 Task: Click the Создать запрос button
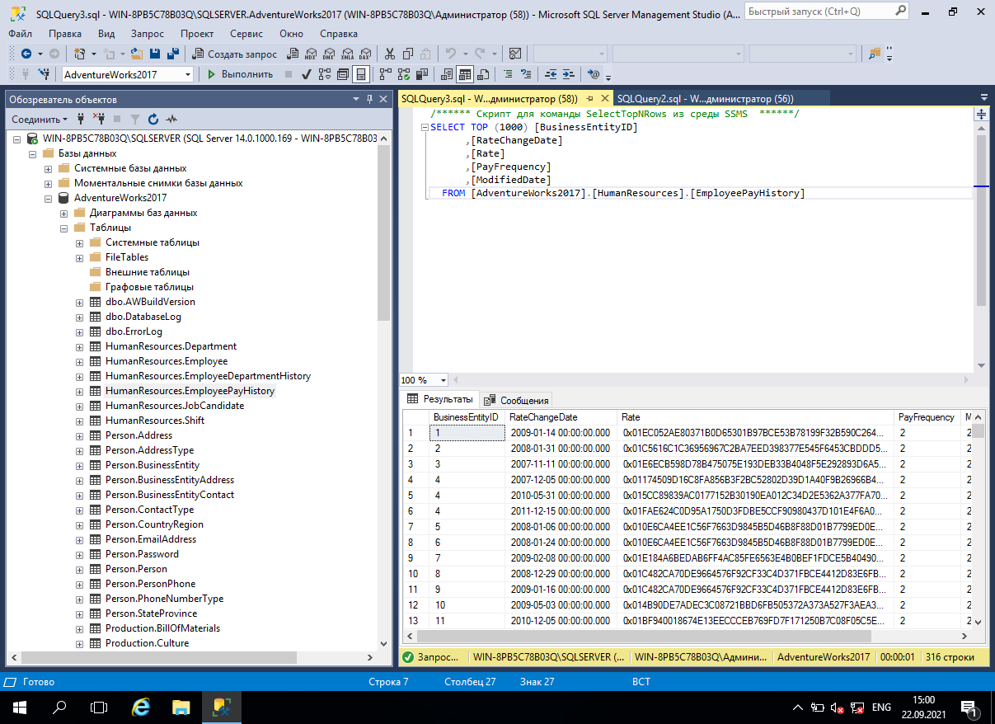tap(234, 54)
